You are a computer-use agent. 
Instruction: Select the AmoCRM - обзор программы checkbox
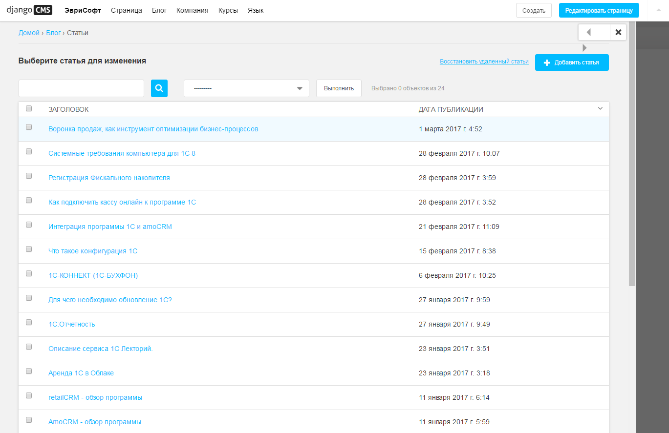point(29,420)
